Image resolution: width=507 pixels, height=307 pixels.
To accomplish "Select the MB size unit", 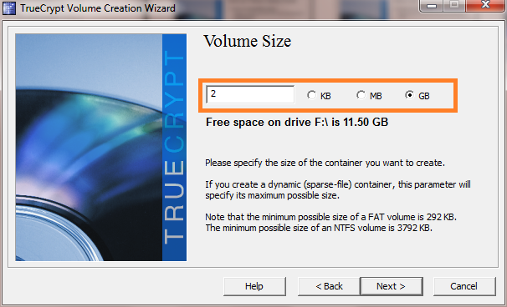I will 361,95.
